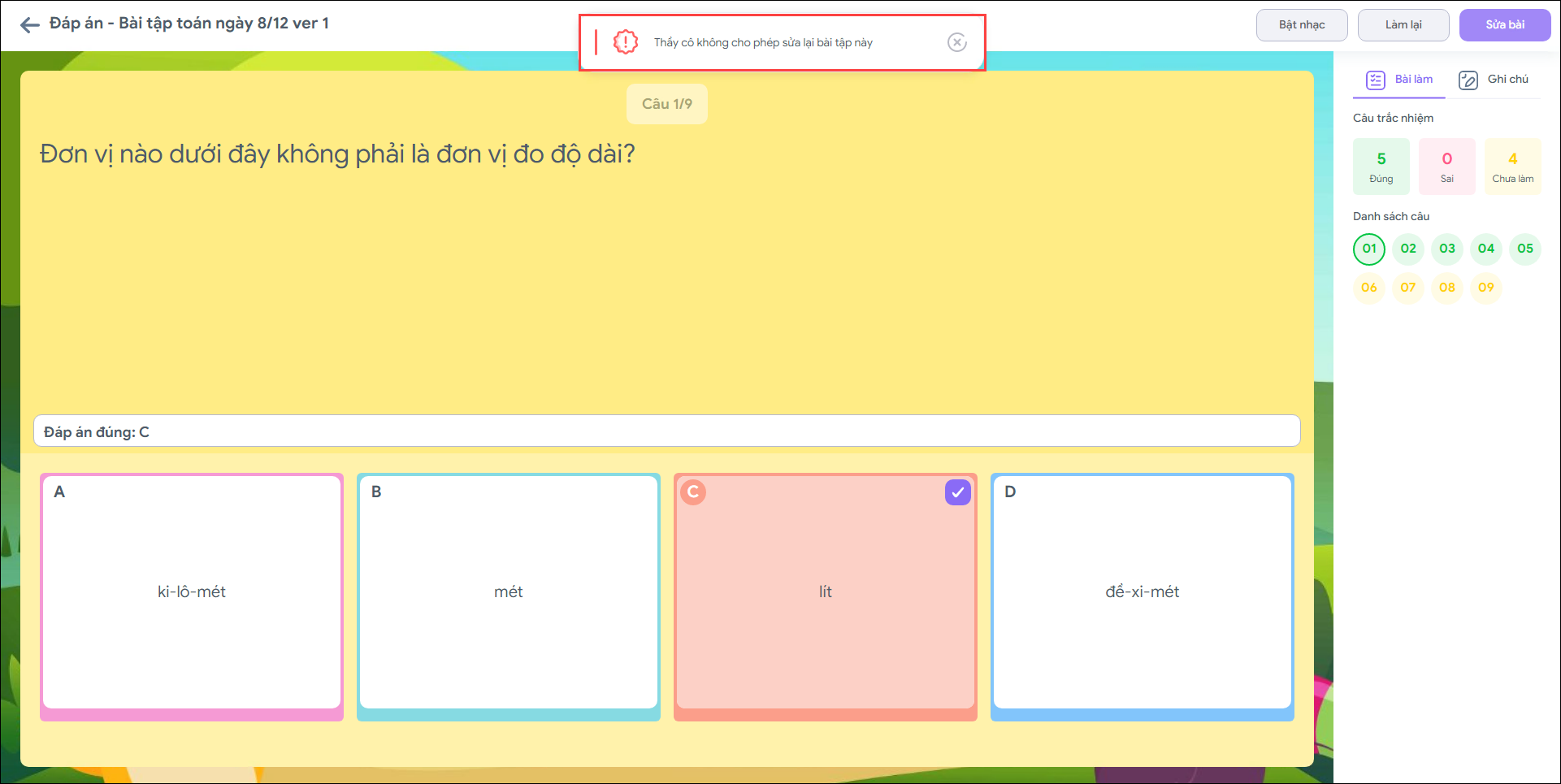Click the Sửa bài button
Image resolution: width=1561 pixels, height=784 pixels.
point(1505,24)
